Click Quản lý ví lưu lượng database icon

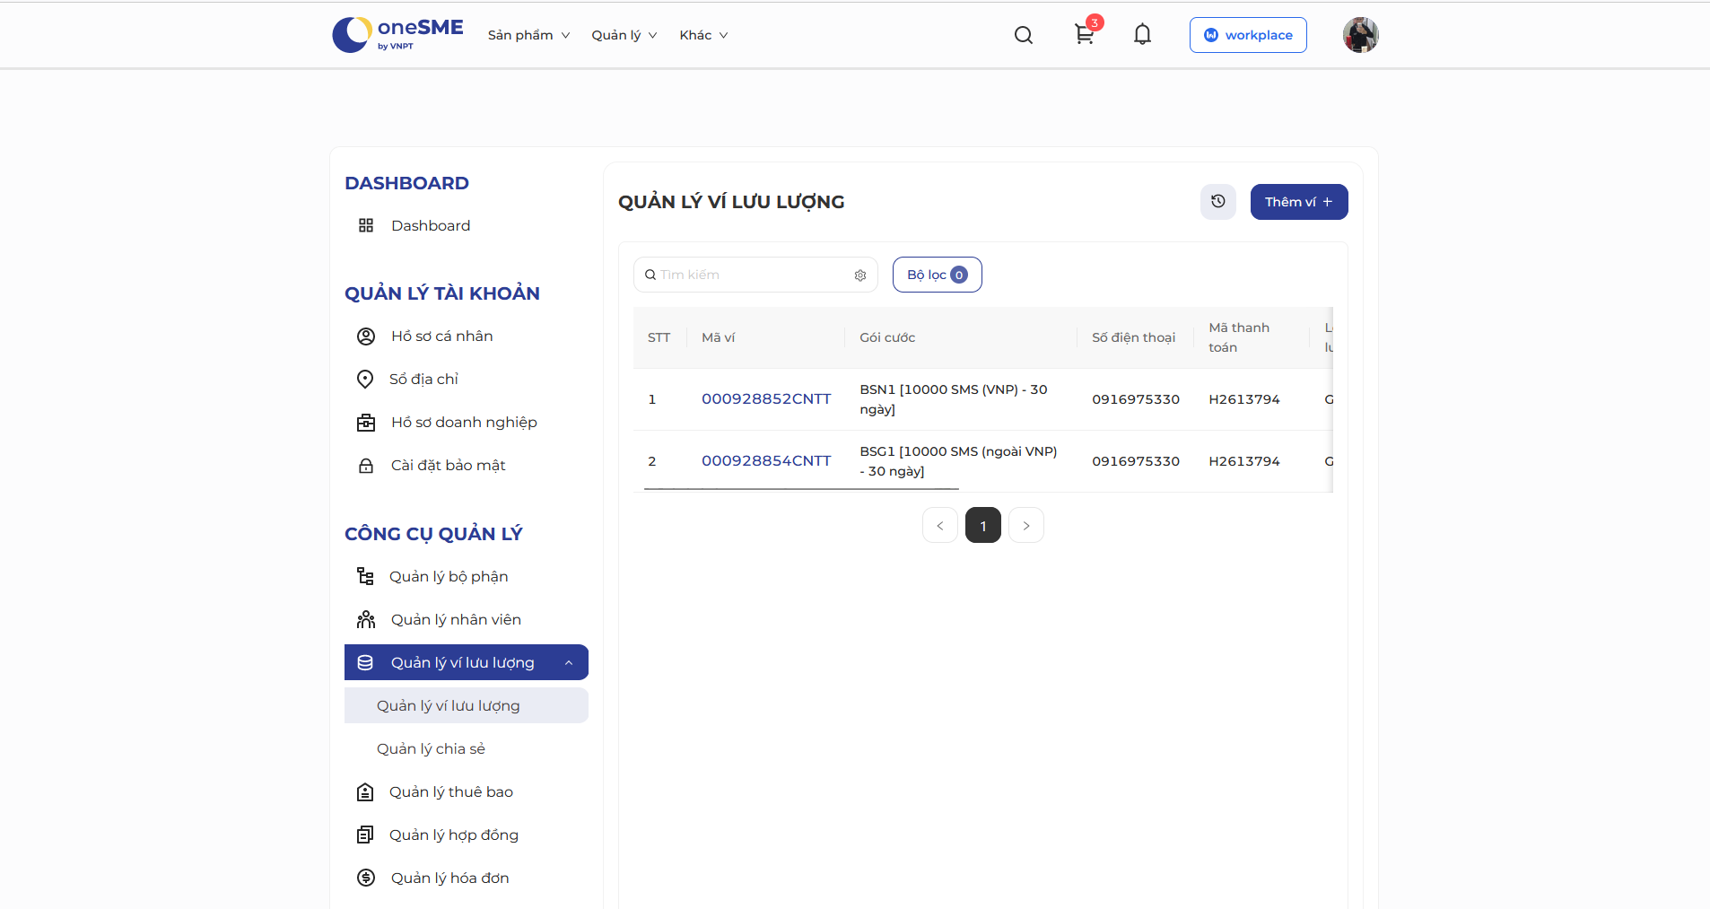[365, 663]
